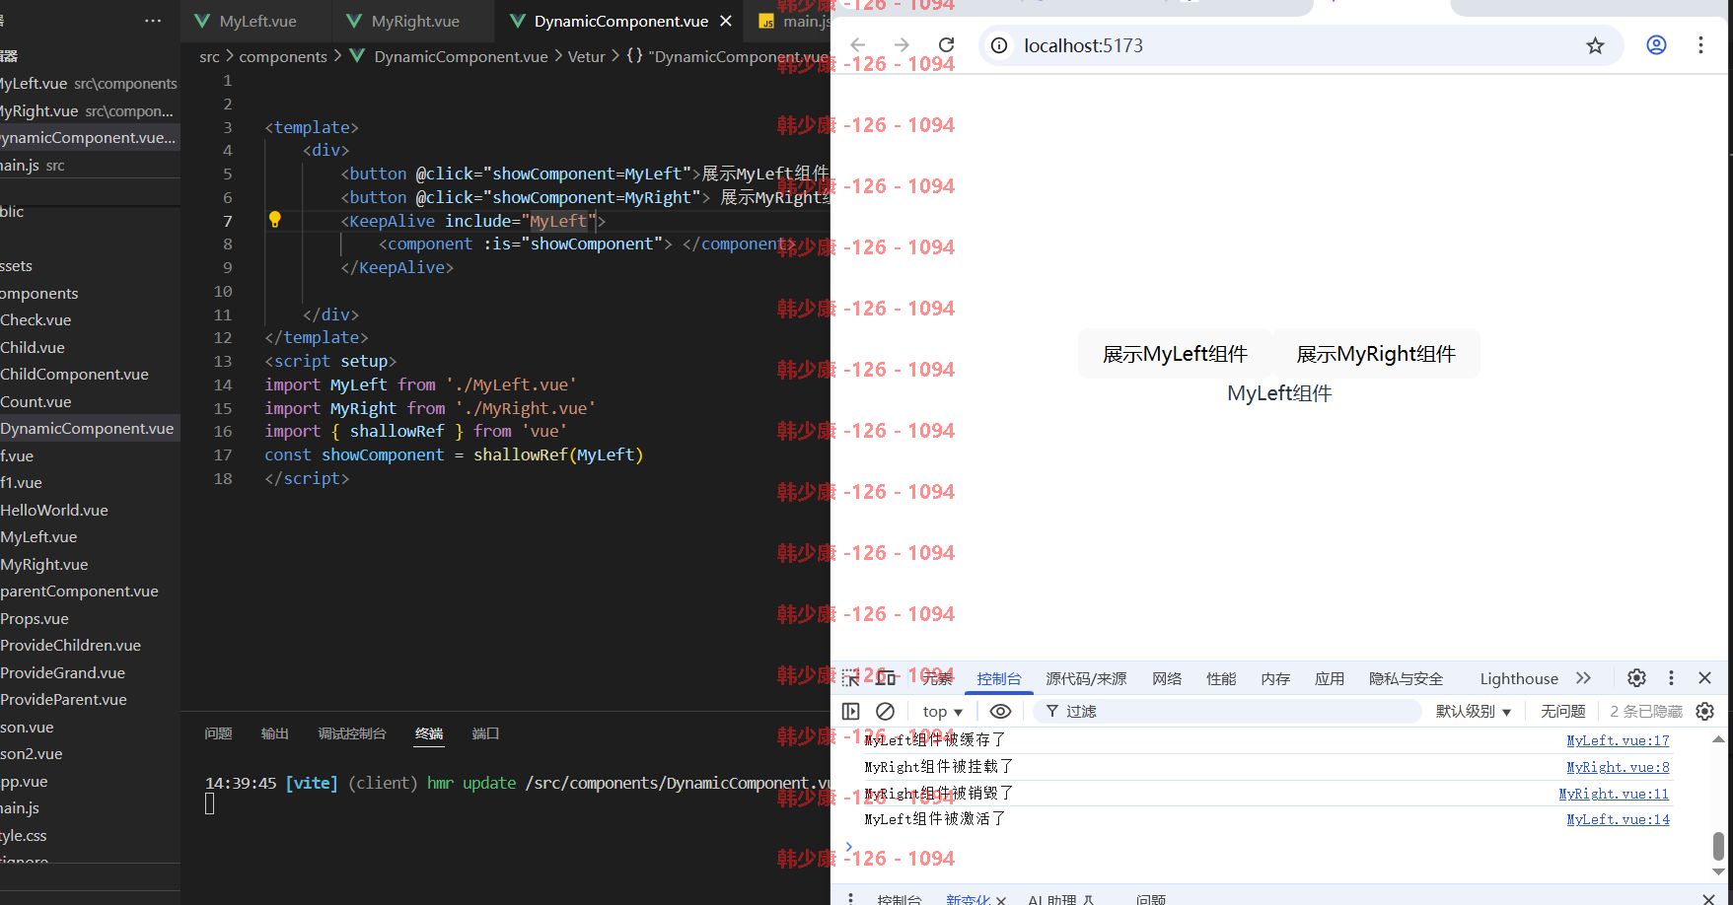
Task: Click the browser forward arrow
Action: [902, 45]
